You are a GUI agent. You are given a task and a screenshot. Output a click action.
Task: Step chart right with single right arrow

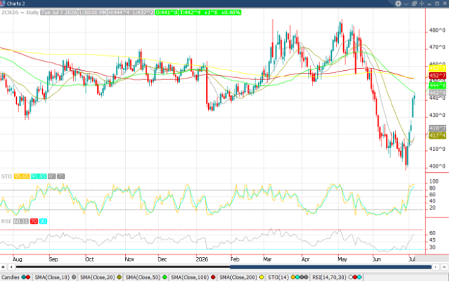(x=436, y=267)
